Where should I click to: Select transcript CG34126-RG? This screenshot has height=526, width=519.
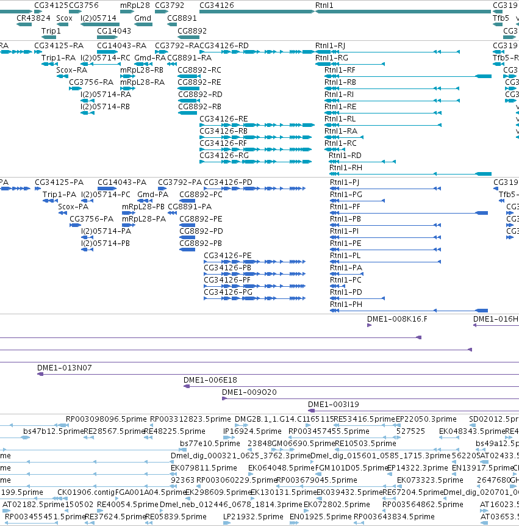224,156
